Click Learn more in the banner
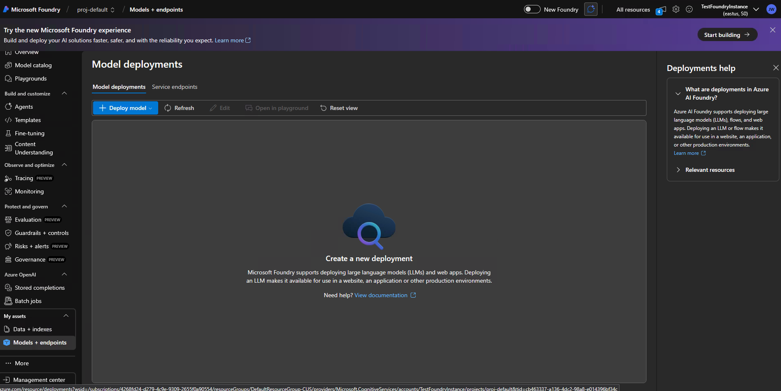 [x=233, y=40]
